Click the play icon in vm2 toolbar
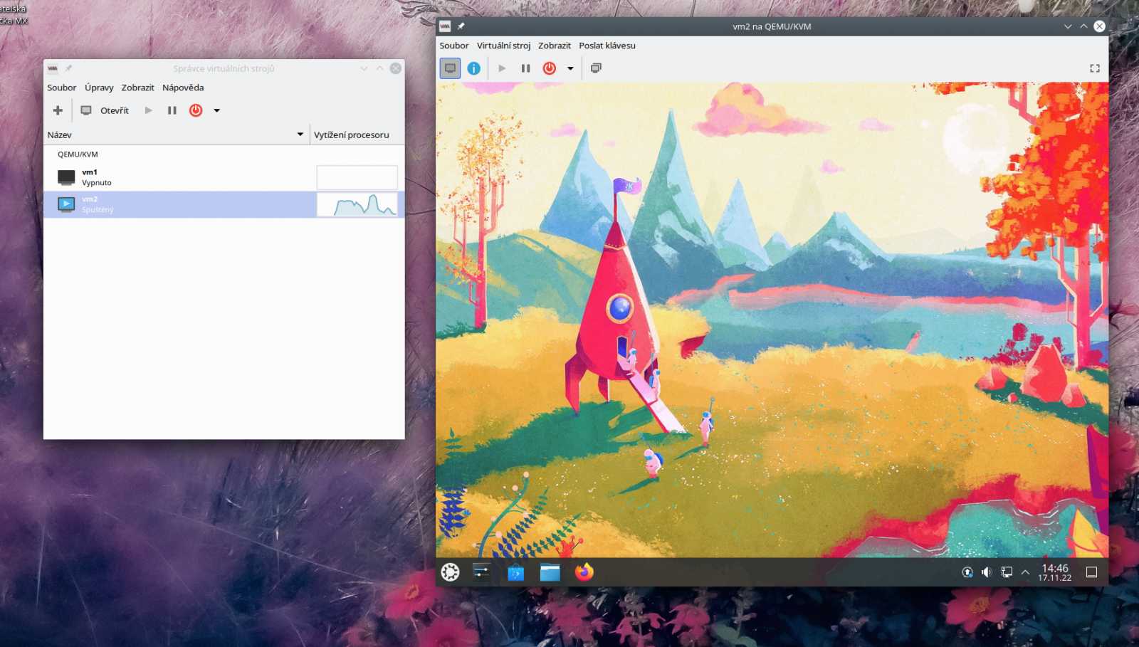The width and height of the screenshot is (1139, 647). pos(502,68)
